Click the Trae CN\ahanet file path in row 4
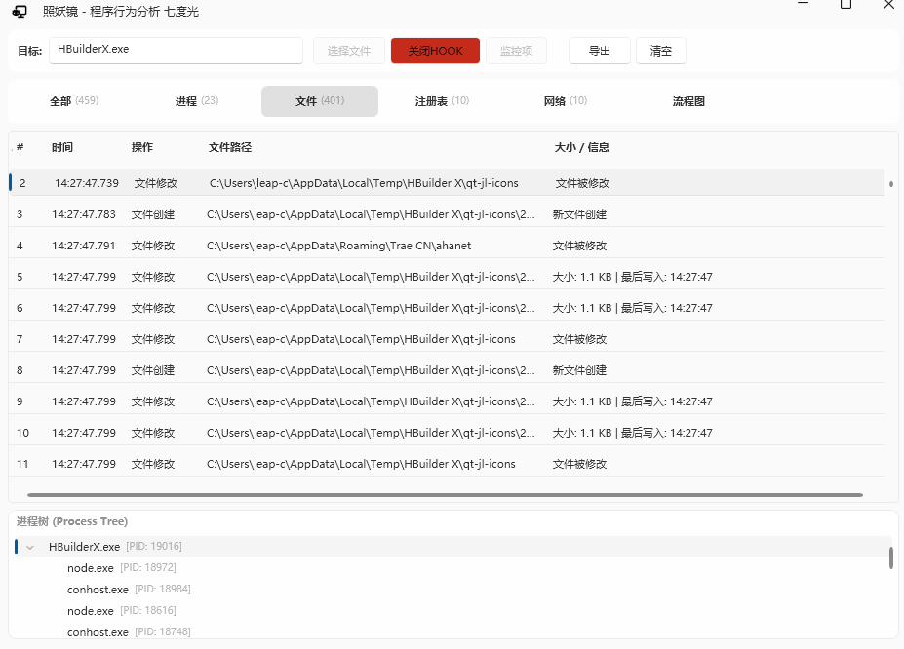 tap(339, 246)
